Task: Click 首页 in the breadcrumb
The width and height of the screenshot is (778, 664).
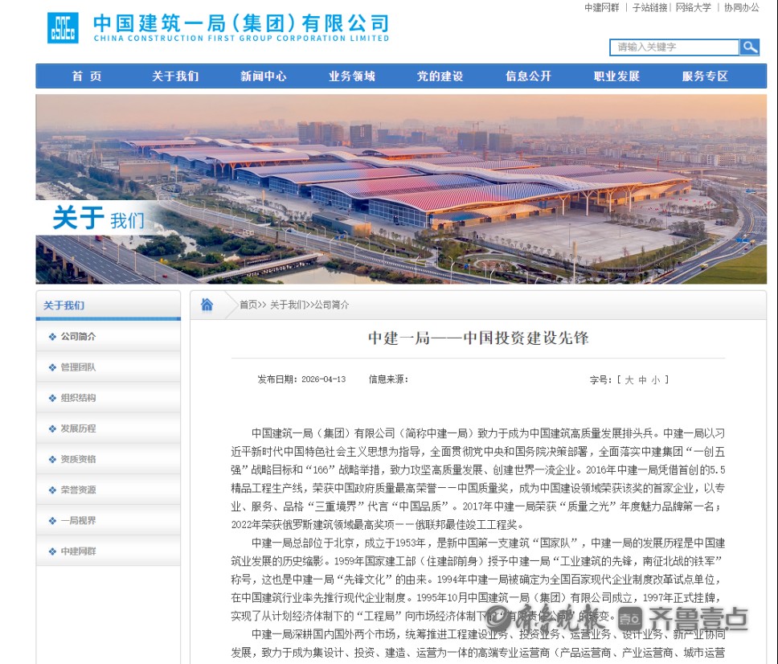Action: [x=248, y=305]
